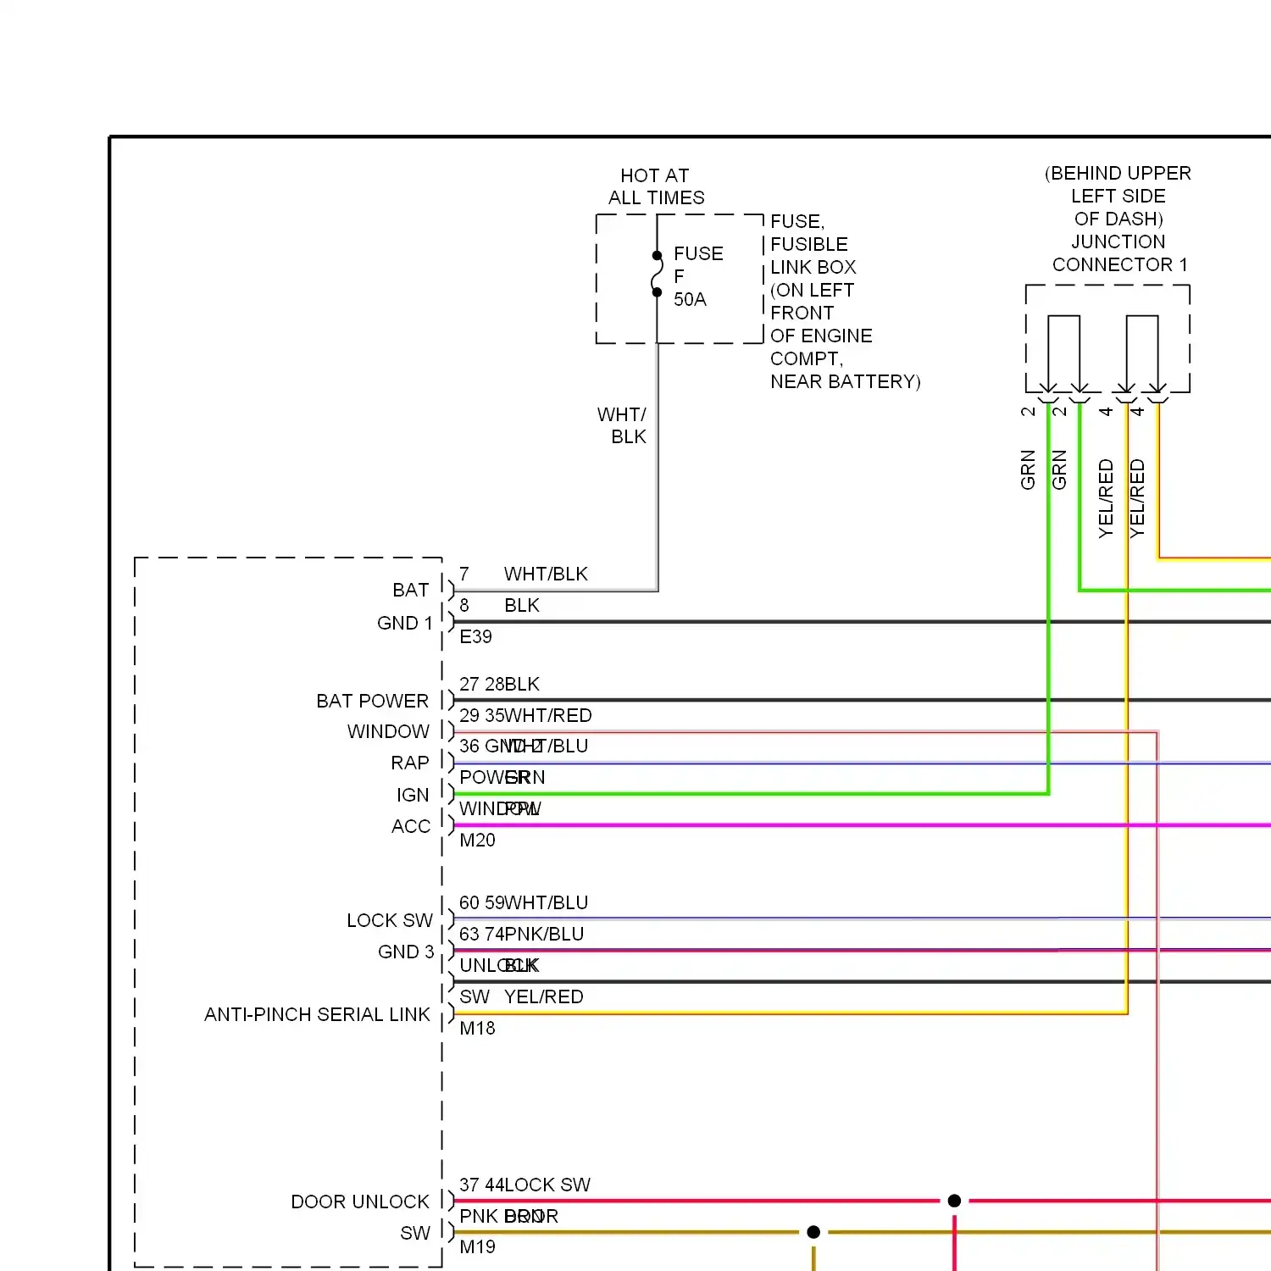Click the 'GND 1' terminal label

405,623
